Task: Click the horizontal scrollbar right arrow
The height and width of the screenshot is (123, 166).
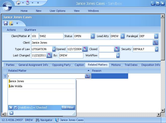Action: pos(158,114)
